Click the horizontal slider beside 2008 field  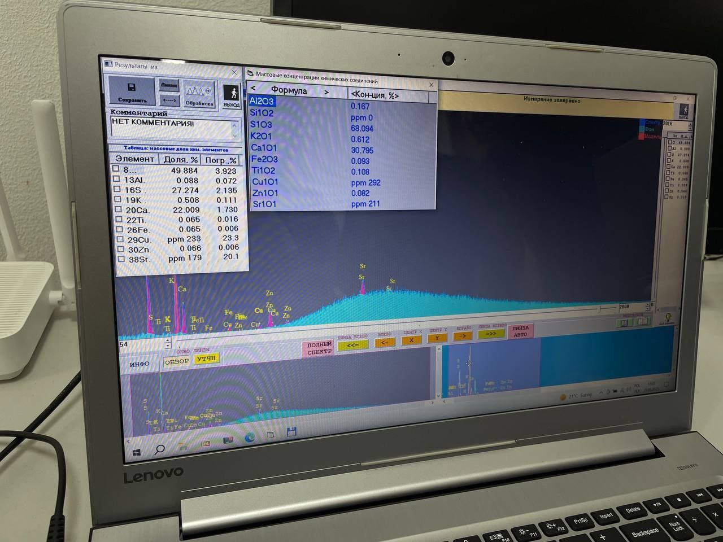pos(607,309)
